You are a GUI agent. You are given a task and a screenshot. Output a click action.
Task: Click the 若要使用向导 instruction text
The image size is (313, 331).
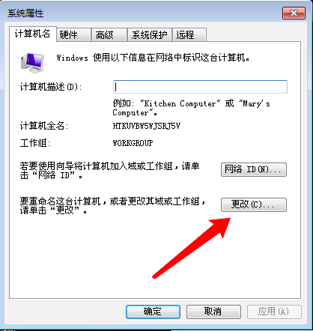109,171
